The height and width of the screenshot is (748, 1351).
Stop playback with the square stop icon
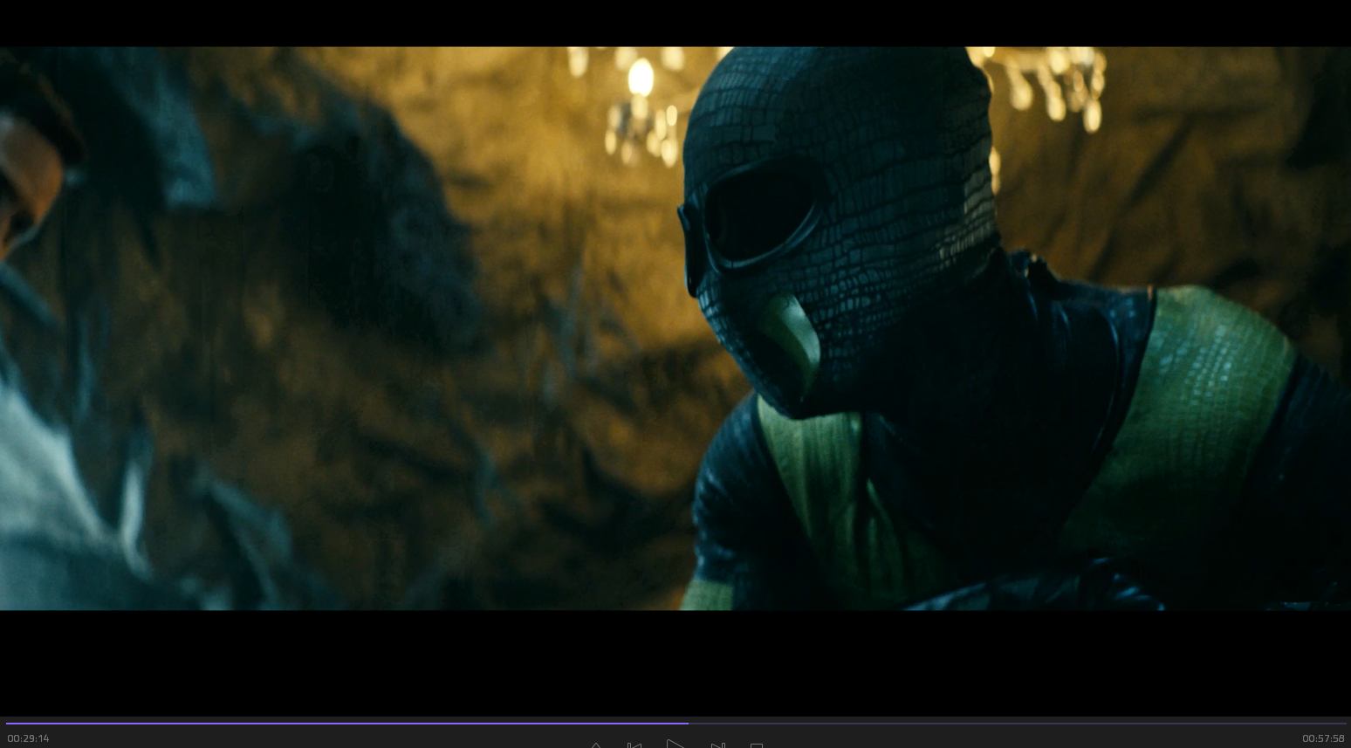click(757, 745)
